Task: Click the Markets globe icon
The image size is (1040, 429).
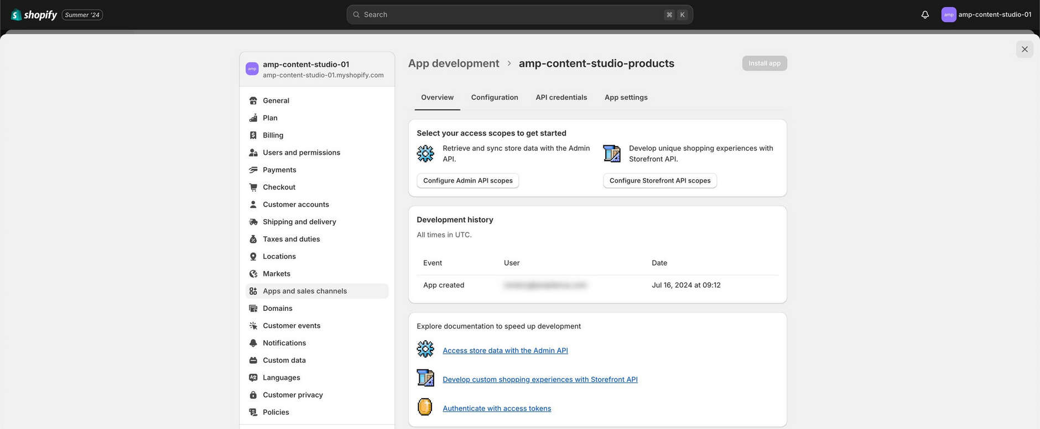Action: 253,274
